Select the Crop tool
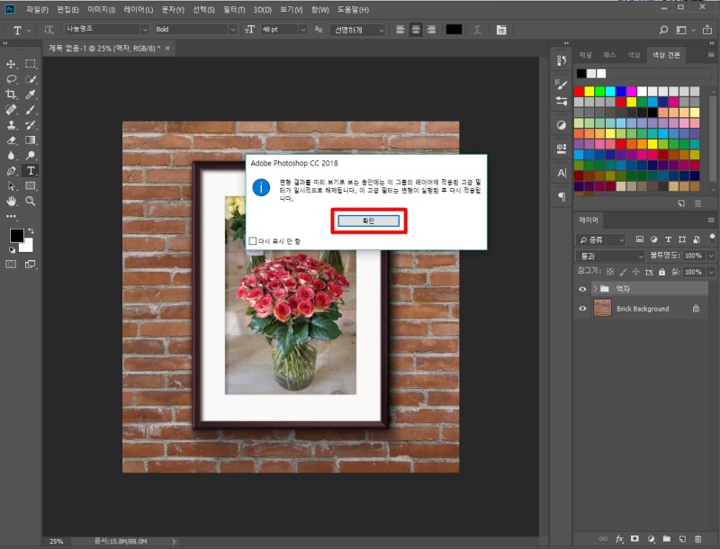720x549 pixels. [12, 94]
